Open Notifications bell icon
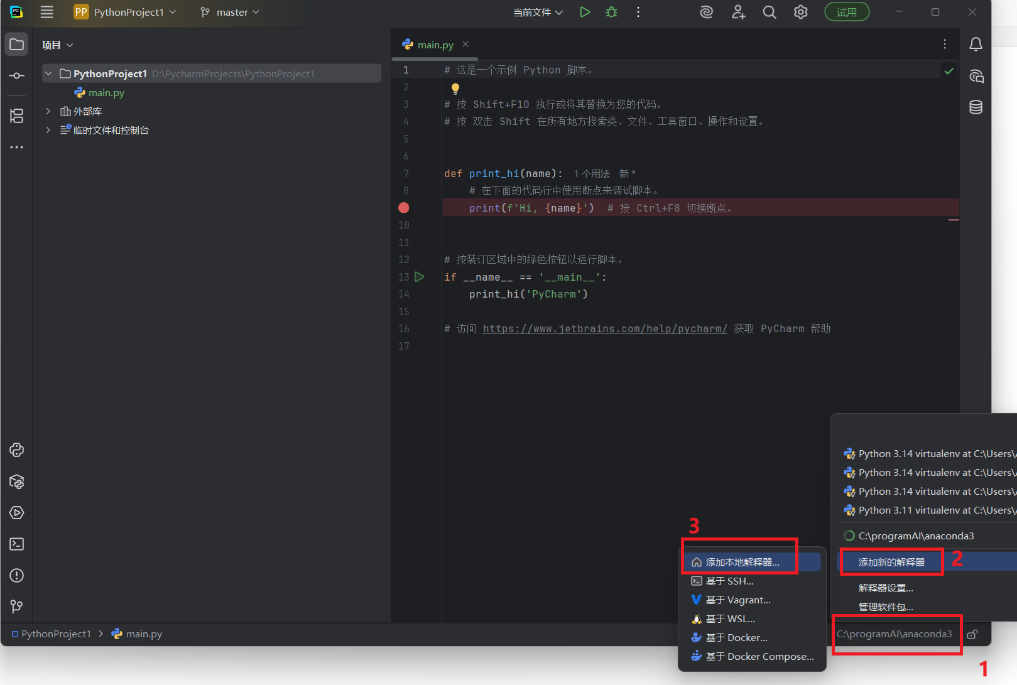The height and width of the screenshot is (685, 1017). (x=976, y=44)
